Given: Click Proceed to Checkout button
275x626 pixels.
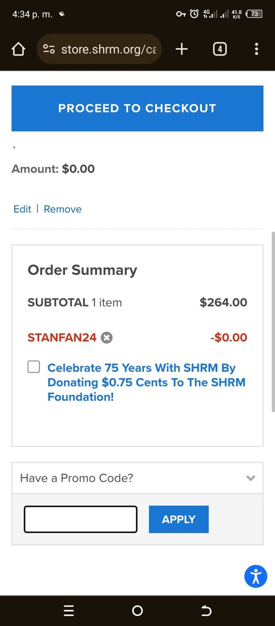Looking at the screenshot, I should 137,108.
